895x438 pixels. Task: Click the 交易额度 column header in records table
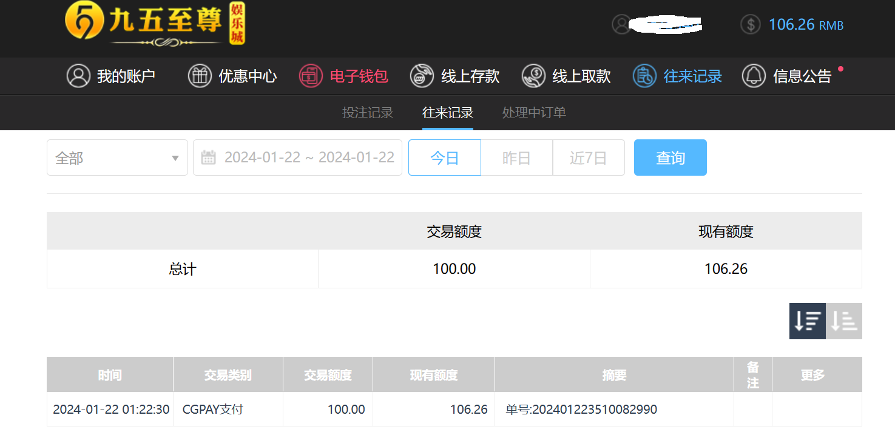click(x=328, y=375)
